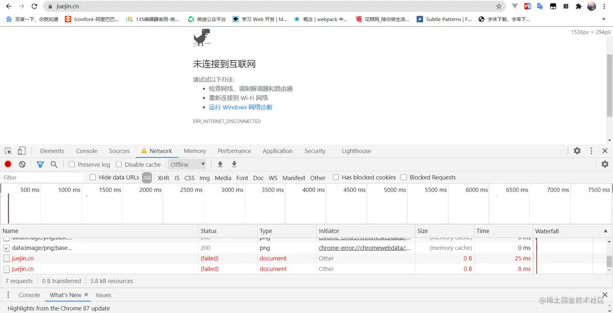Check Has blocked cookies

(x=336, y=177)
